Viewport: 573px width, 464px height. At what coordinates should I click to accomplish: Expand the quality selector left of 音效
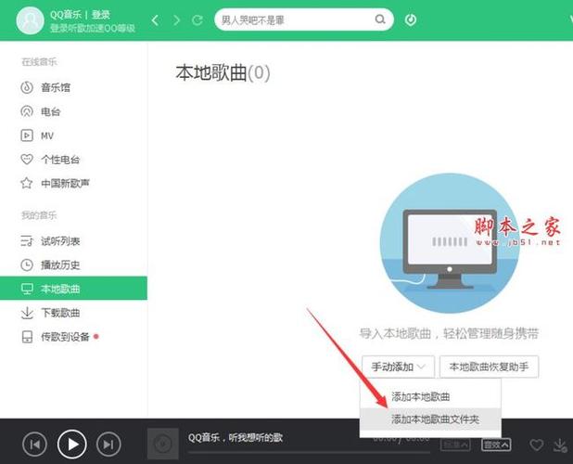tap(455, 445)
